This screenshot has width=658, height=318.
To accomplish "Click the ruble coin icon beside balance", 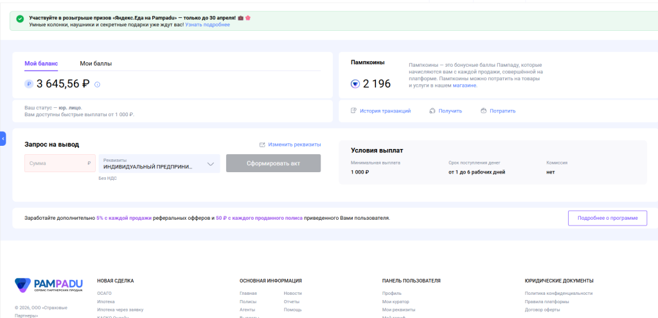I will [28, 84].
